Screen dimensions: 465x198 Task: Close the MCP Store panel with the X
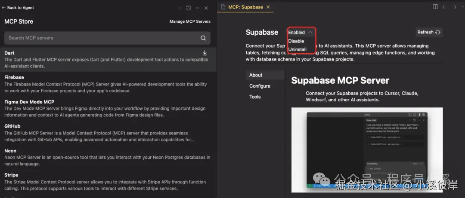[206, 8]
